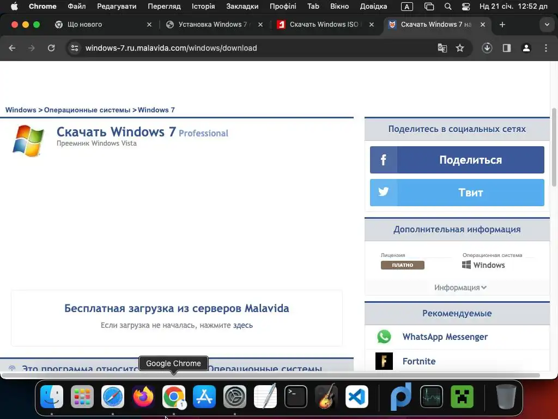Image resolution: width=558 pixels, height=419 pixels.
Task: Launch Firefox from the Dock
Action: pyautogui.click(x=143, y=397)
